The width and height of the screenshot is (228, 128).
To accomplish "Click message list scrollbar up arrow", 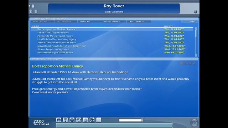I will (196, 28).
